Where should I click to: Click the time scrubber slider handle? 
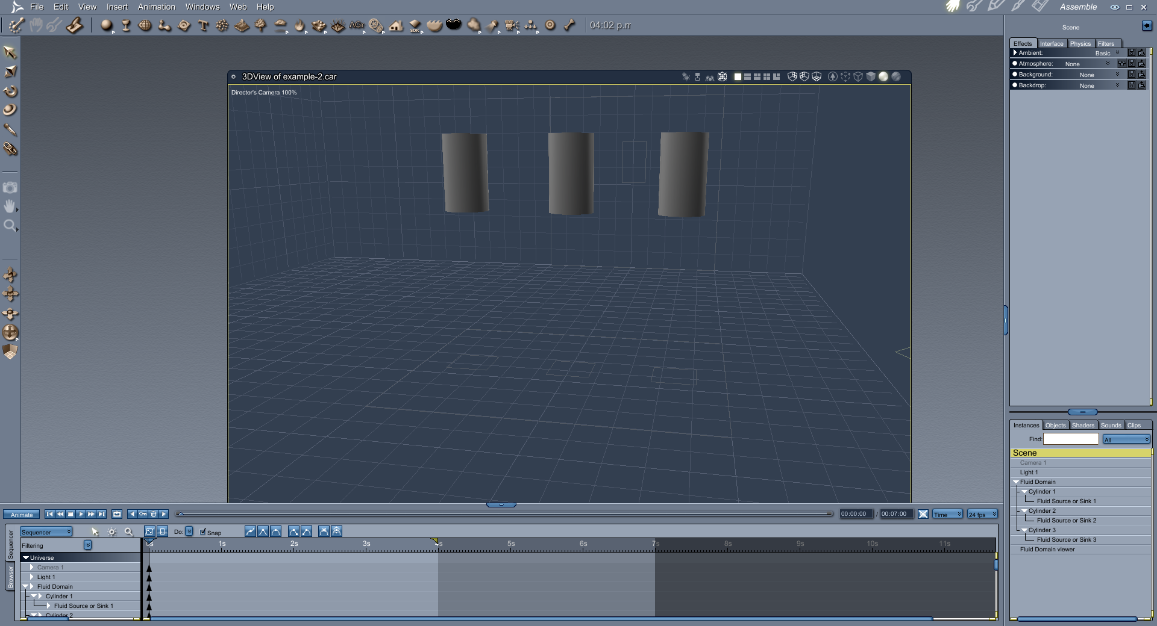pyautogui.click(x=180, y=513)
